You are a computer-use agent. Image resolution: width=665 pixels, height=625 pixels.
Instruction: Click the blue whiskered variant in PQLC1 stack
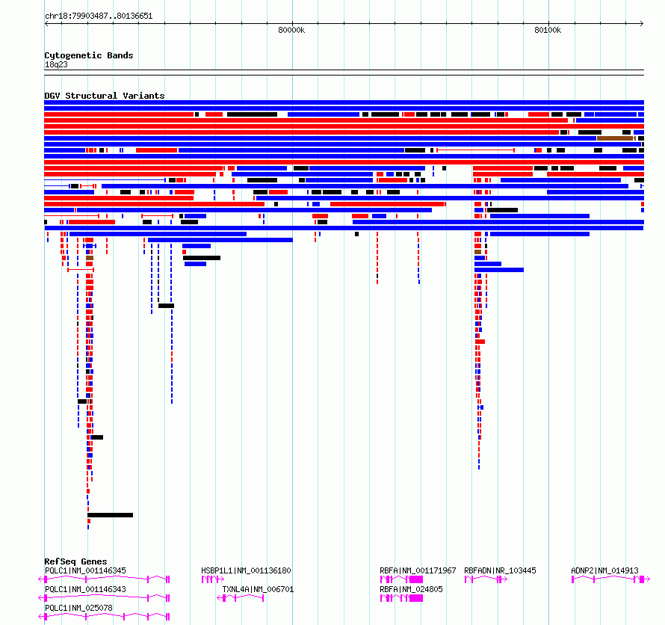90,246
